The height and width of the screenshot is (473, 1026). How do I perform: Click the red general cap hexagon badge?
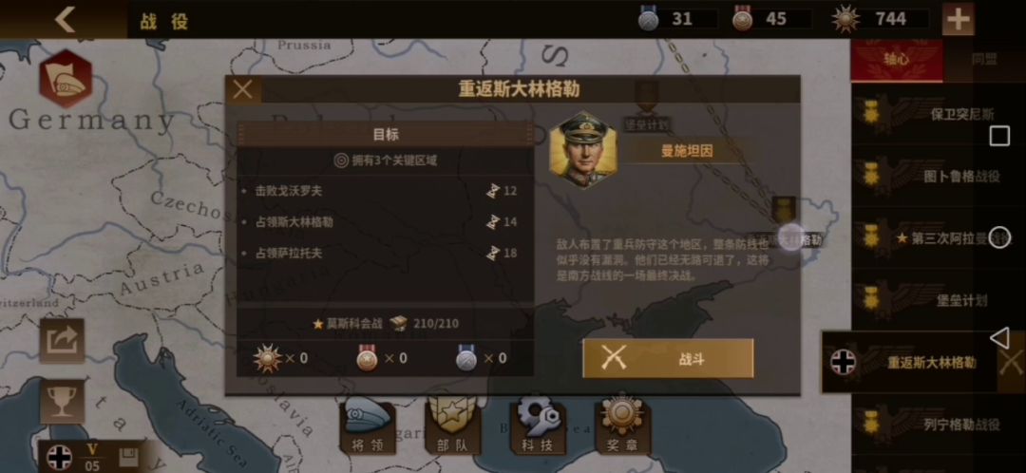66,80
